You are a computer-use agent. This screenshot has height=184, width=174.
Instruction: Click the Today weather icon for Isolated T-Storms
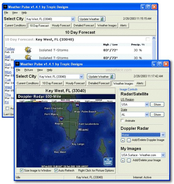point(28,50)
